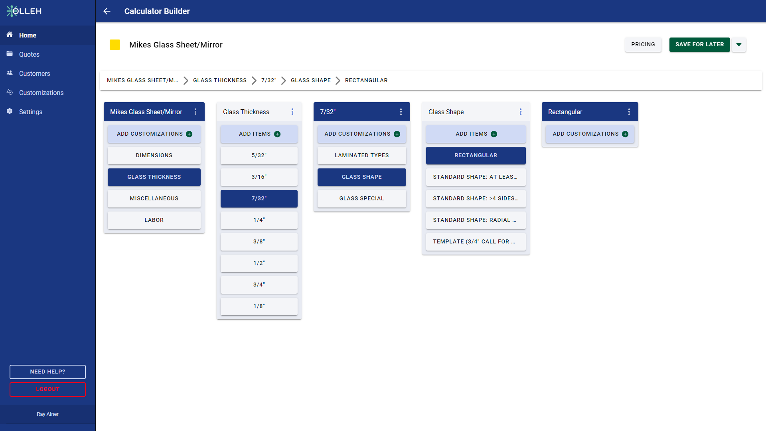Select the Laminated Types option

point(361,156)
